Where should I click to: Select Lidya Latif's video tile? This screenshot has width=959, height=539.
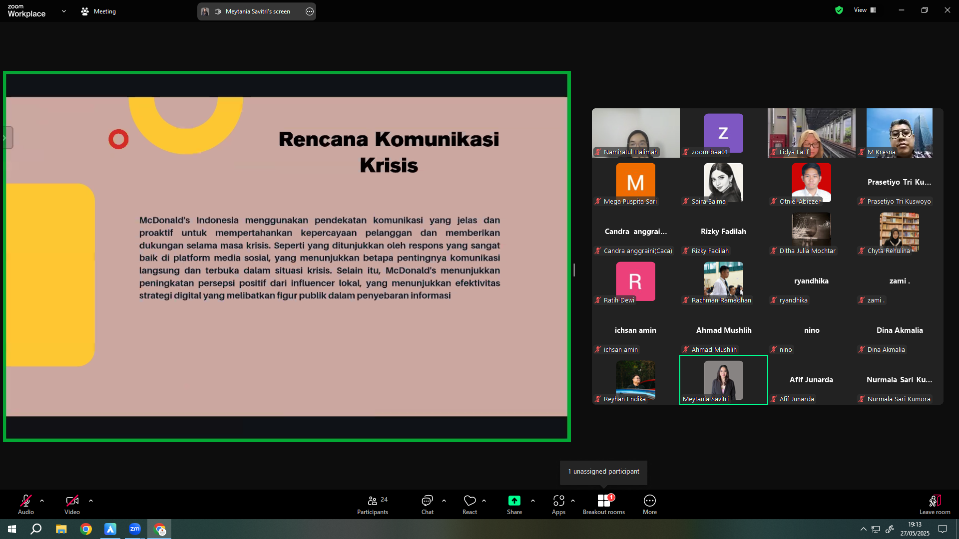coord(812,133)
